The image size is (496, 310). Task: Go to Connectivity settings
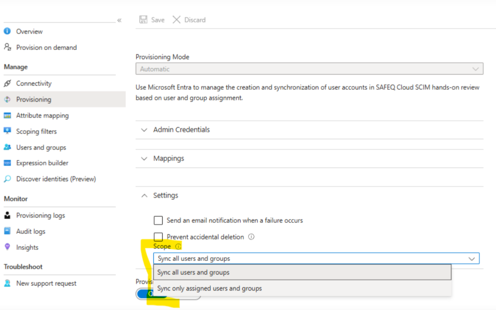(34, 83)
